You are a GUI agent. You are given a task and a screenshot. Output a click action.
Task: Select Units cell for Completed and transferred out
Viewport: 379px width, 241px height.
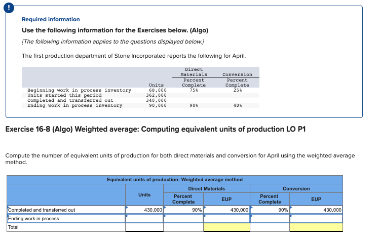tap(144, 210)
